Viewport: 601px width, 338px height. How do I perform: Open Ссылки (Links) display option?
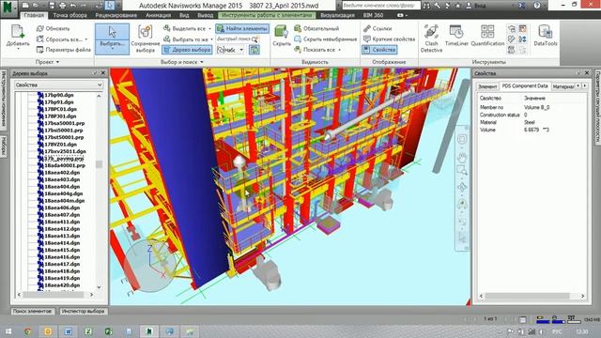(x=378, y=29)
